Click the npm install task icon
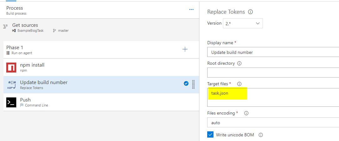Viewport: 339px width, 141px height. click(11, 67)
